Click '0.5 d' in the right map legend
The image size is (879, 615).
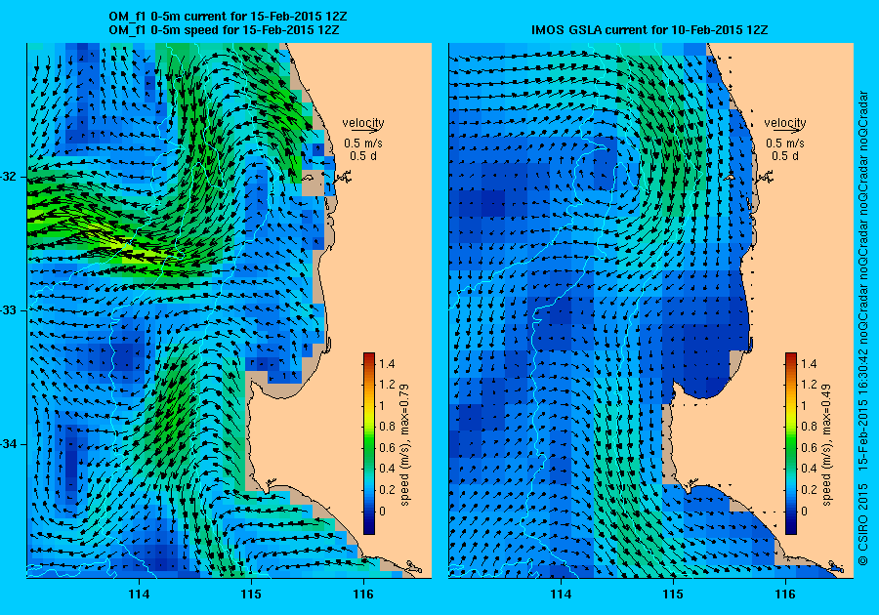tap(785, 156)
